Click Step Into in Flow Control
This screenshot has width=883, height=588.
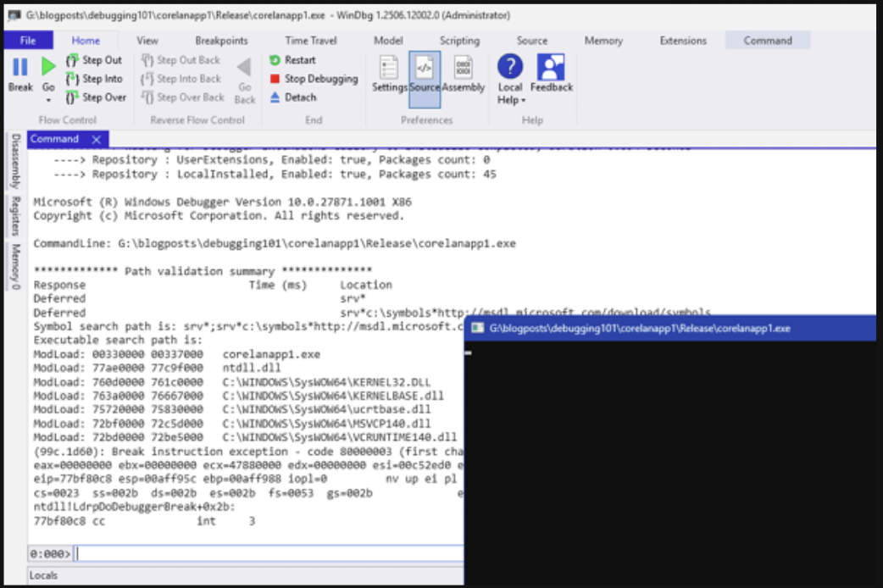94,79
